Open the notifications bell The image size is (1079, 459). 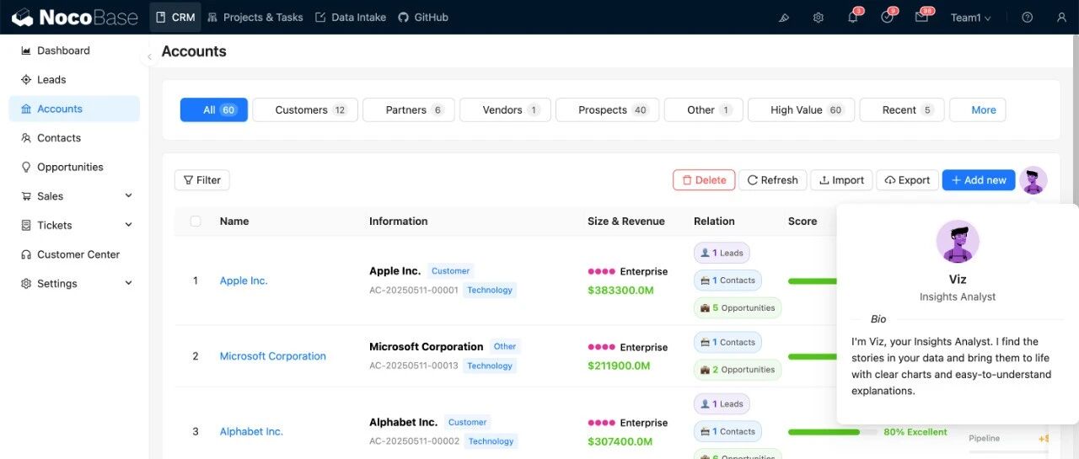[852, 17]
